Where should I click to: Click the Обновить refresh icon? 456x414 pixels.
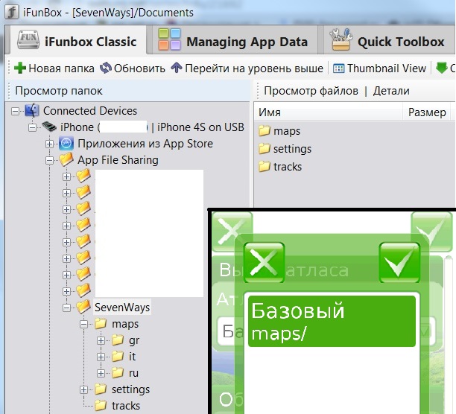pos(106,69)
